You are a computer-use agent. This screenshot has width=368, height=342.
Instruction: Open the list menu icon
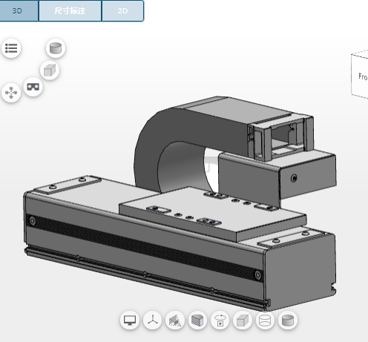point(11,48)
